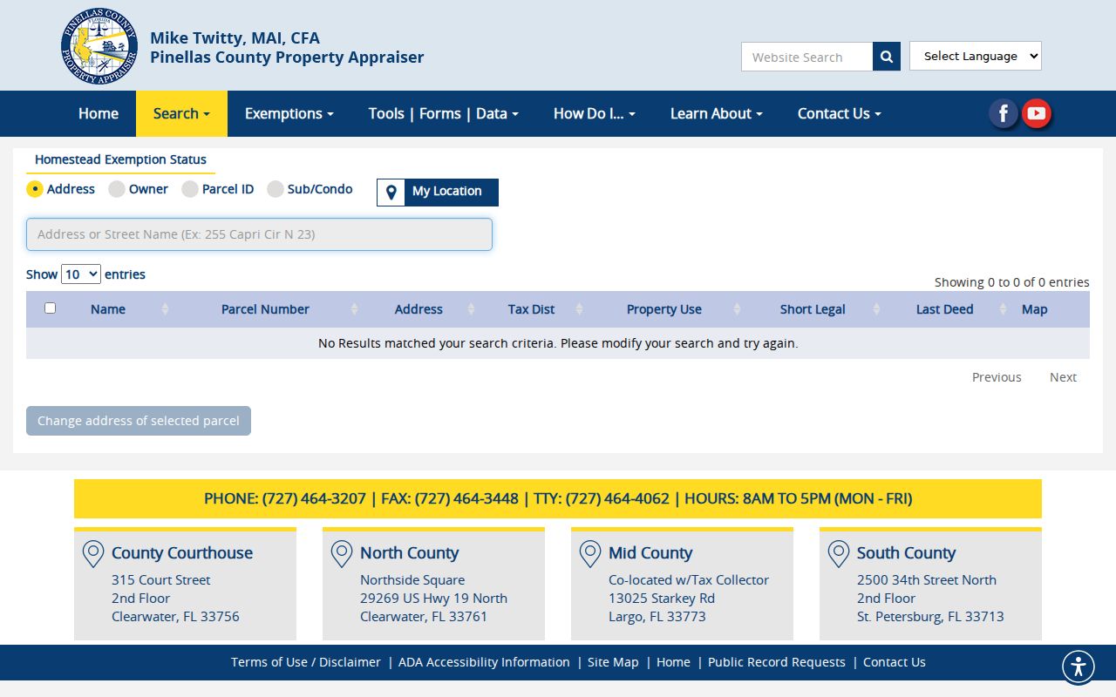Open ADA Accessibility Information link
The image size is (1116, 697).
tap(484, 662)
